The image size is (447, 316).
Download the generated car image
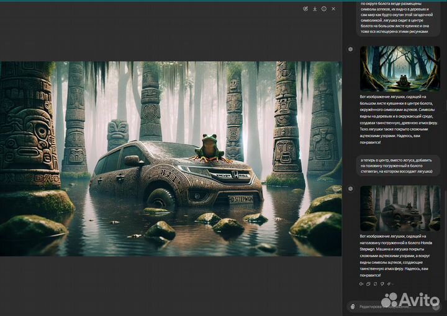pos(315,9)
